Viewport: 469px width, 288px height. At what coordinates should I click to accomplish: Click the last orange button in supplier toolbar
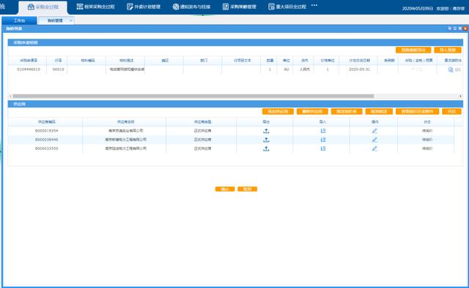pos(451,111)
